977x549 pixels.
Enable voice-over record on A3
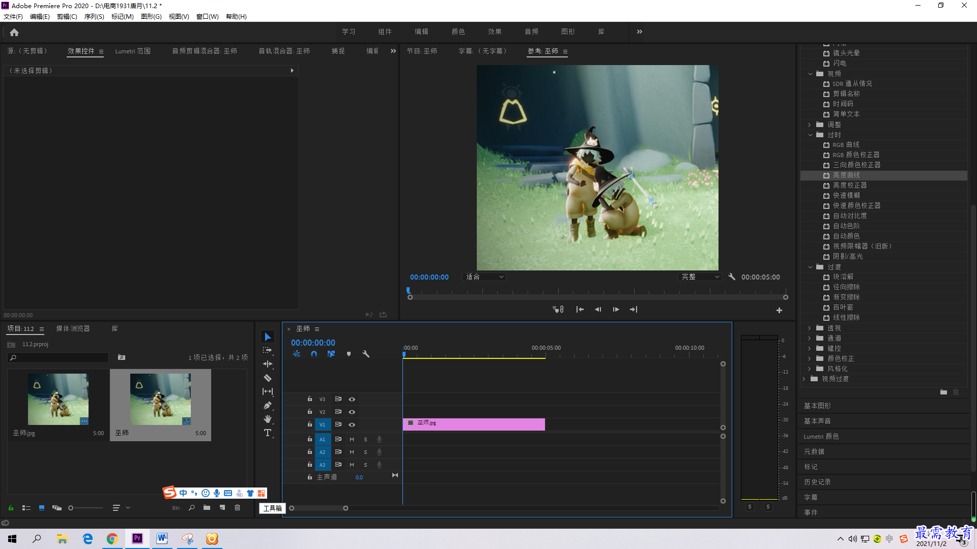coord(379,465)
